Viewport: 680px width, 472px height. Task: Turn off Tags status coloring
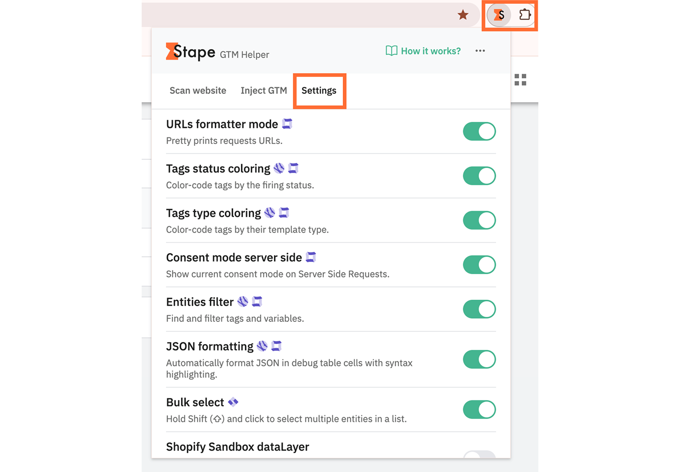pyautogui.click(x=479, y=176)
